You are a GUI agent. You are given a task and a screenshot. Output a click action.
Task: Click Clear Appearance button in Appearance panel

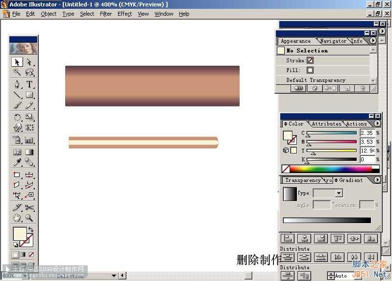(315, 88)
